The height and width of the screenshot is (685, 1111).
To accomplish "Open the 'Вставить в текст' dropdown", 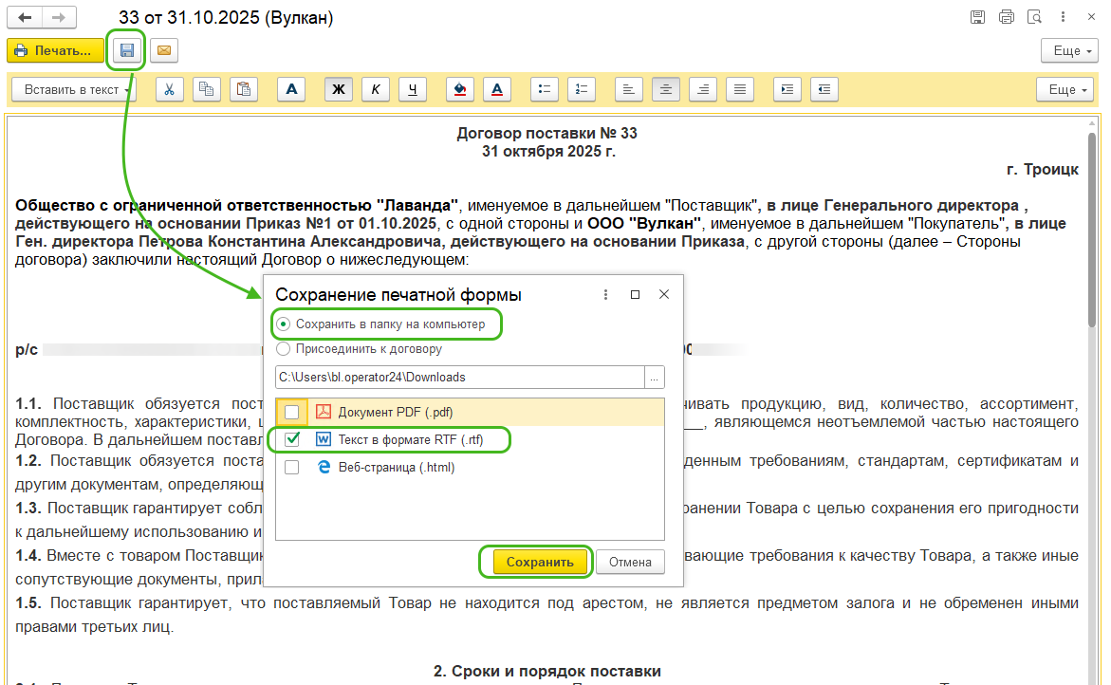I will pos(74,89).
